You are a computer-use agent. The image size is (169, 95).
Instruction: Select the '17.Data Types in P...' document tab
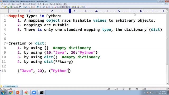click(11, 86)
